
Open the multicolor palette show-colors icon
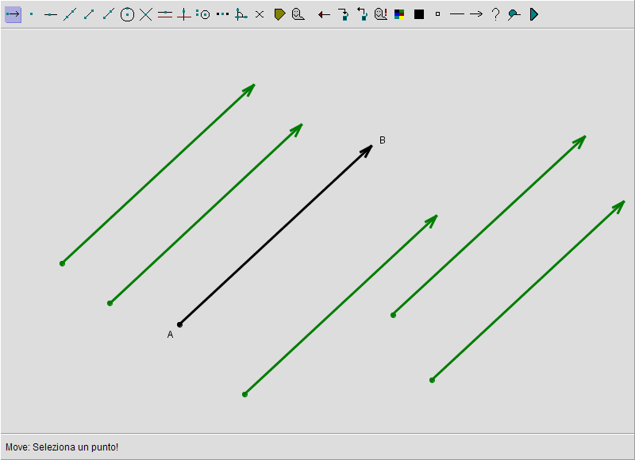point(399,14)
